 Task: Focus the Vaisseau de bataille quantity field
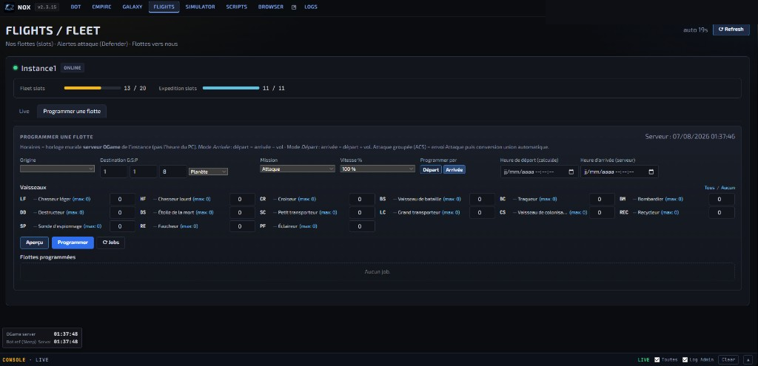click(x=482, y=199)
